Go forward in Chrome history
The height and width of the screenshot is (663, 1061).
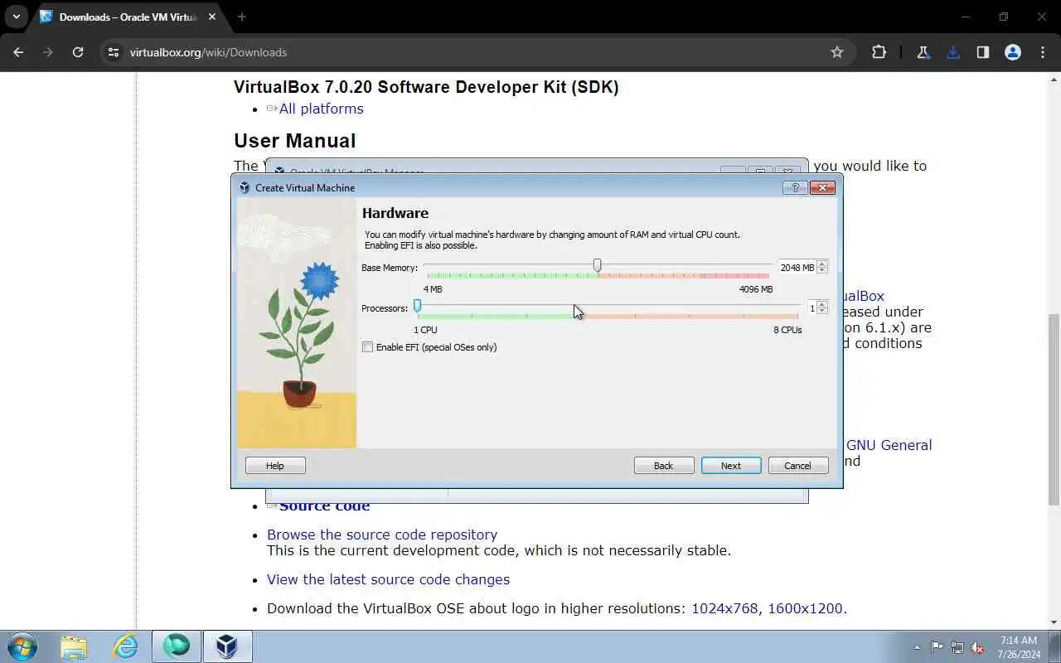pos(48,52)
